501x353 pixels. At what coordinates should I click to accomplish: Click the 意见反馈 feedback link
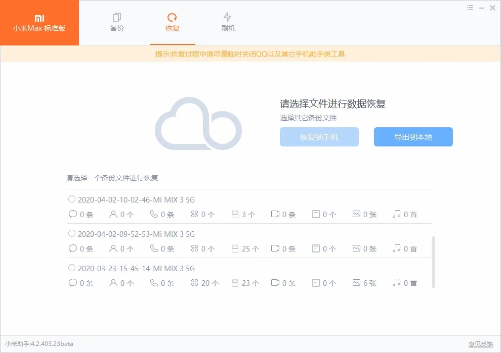(480, 343)
